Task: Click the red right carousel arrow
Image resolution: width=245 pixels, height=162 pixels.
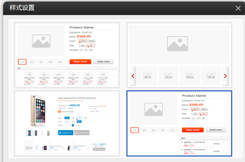Action: click(226, 76)
